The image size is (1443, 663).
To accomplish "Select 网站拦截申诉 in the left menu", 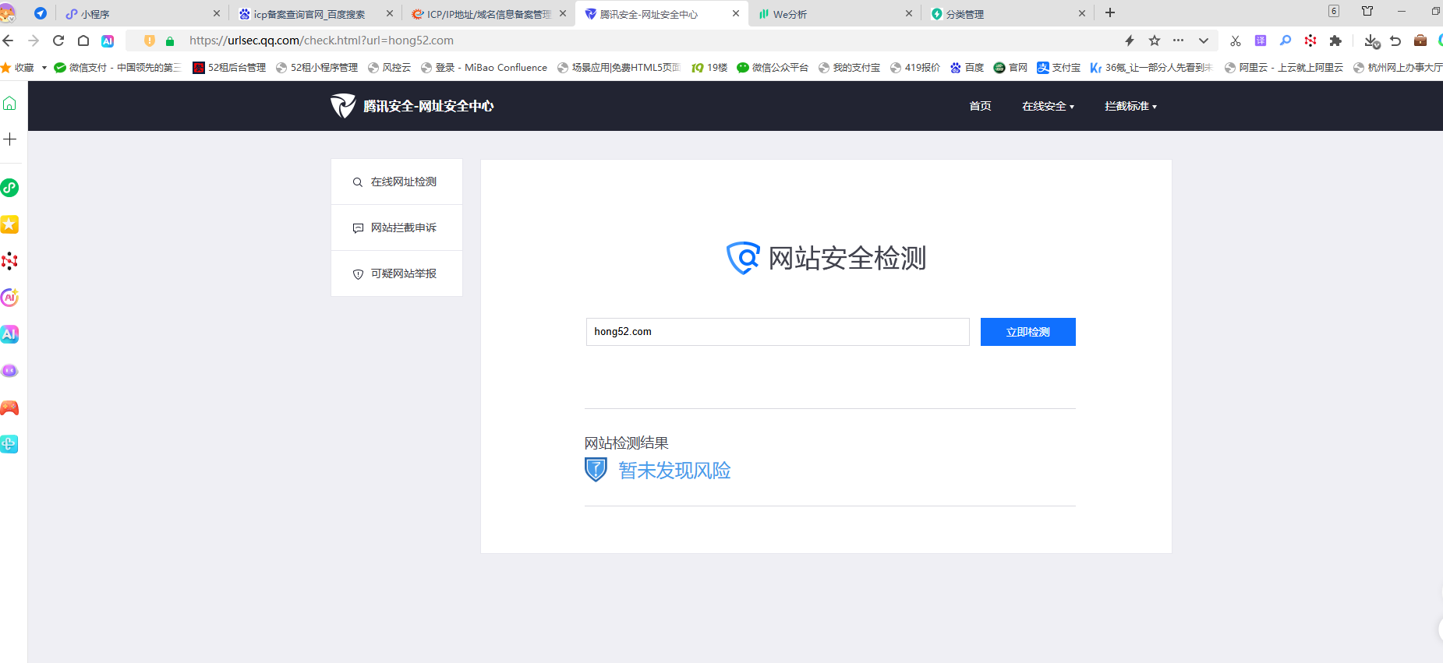I will point(397,227).
